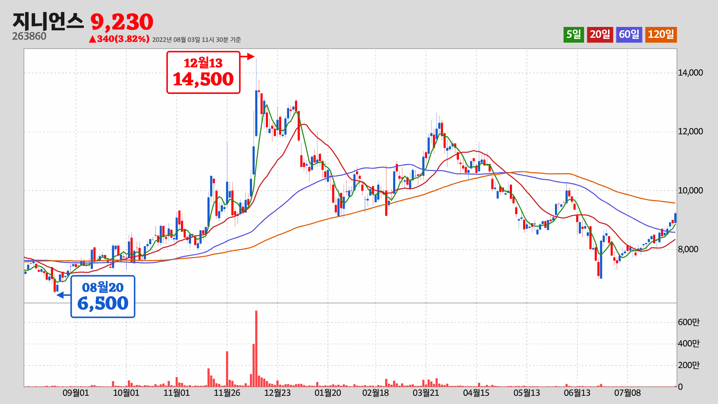This screenshot has height=404, width=718.
Task: Click the 11월01 date axis label
Action: (x=177, y=393)
